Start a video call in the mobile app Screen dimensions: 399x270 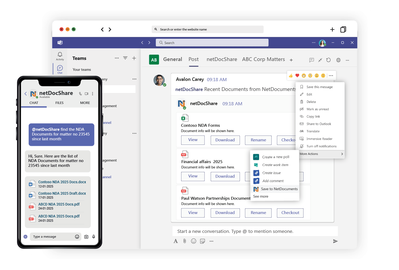[x=86, y=94]
